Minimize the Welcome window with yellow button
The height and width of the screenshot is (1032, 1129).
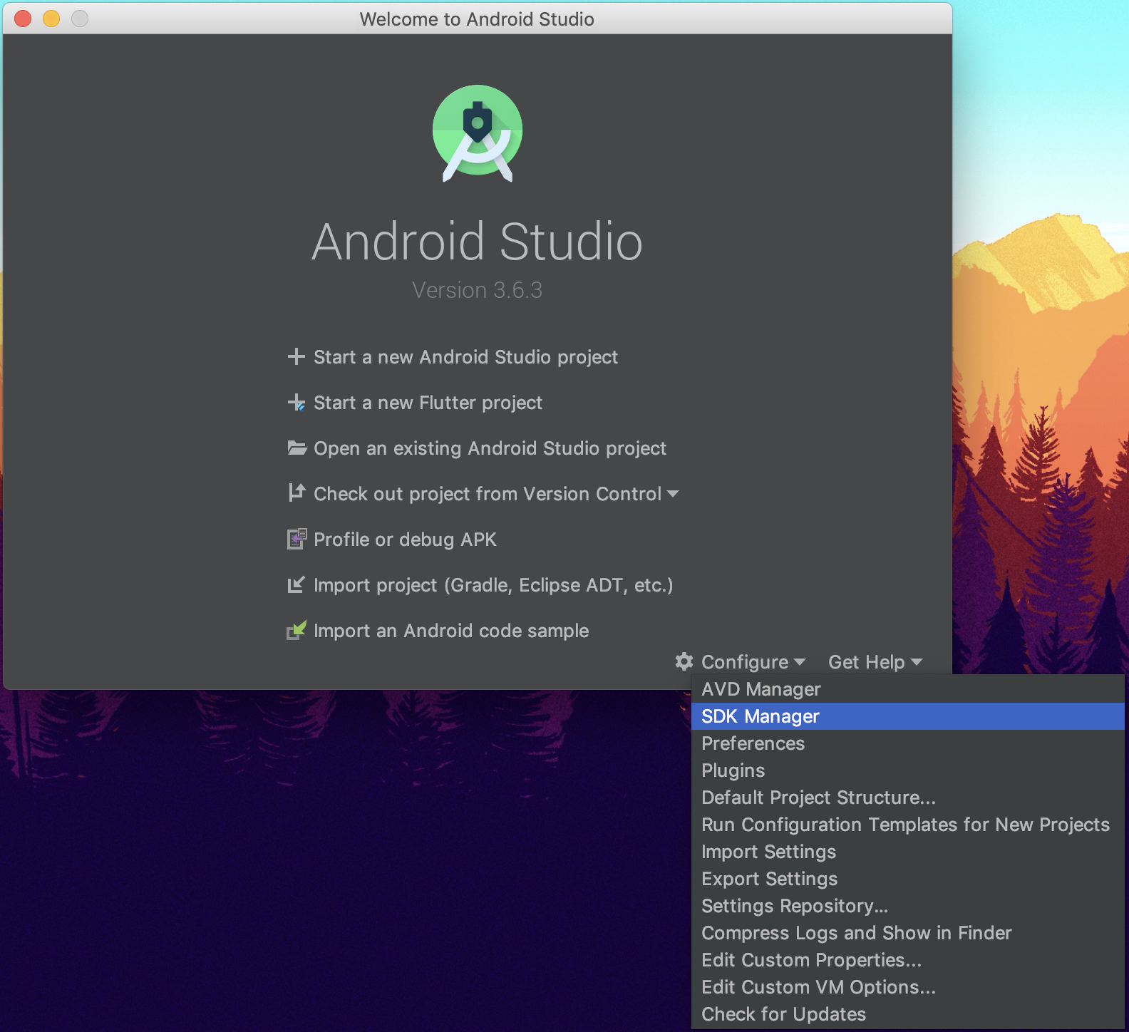point(51,19)
